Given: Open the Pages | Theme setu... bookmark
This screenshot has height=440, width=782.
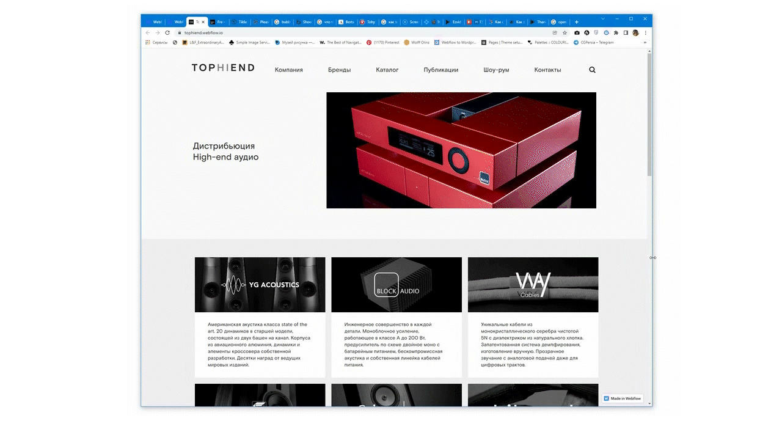Looking at the screenshot, I should [x=503, y=43].
